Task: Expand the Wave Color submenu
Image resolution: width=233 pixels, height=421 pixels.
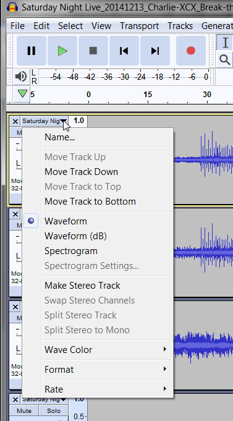Action: [x=98, y=349]
